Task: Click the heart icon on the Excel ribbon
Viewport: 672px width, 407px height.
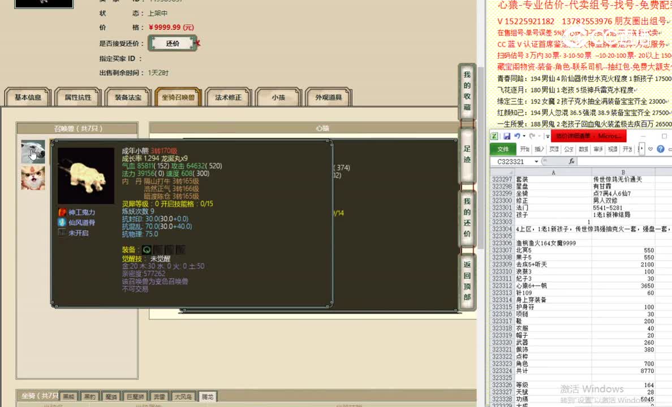Action: [650, 149]
